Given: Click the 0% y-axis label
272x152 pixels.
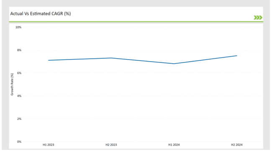Looking at the screenshot, I should 19,142.
